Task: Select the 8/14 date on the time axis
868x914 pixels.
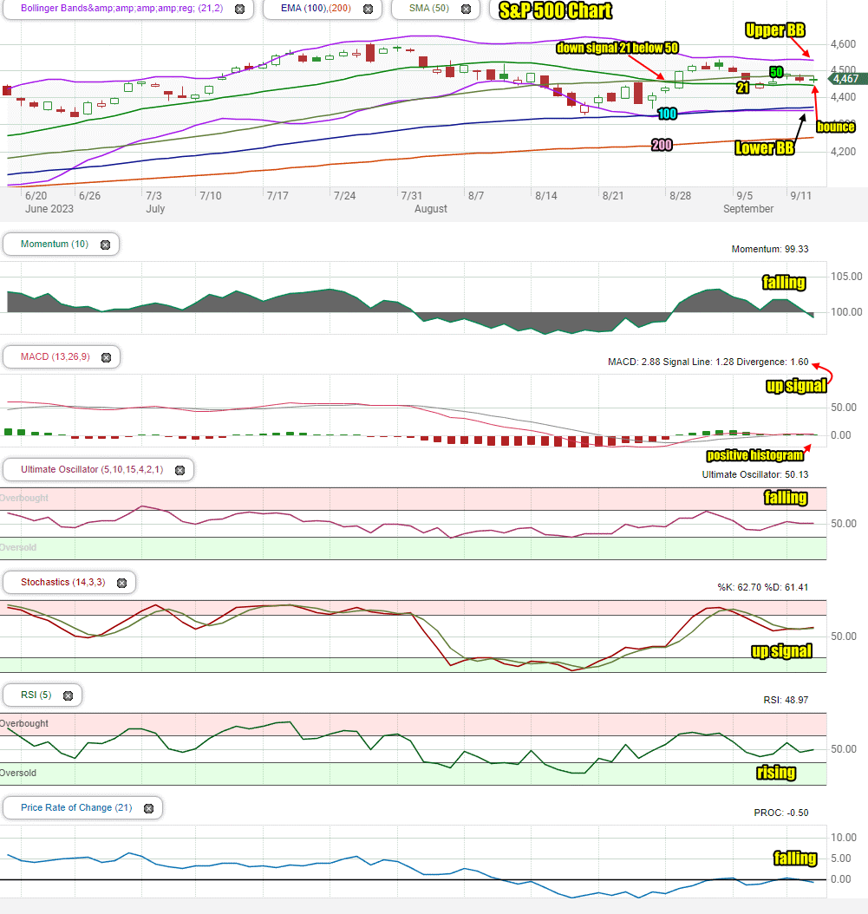Action: point(546,196)
